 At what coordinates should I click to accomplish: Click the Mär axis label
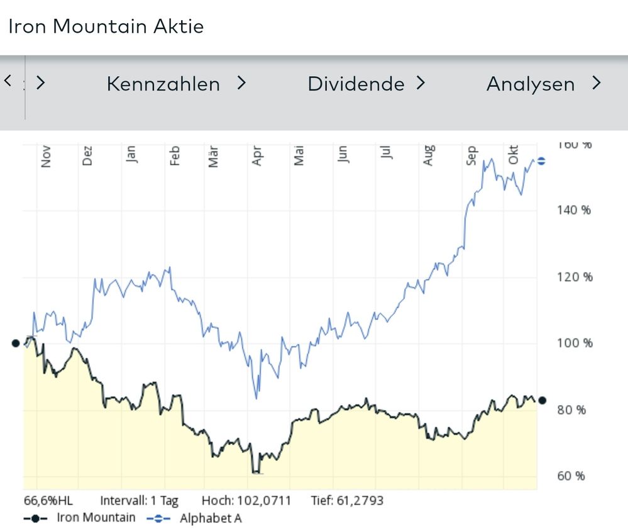coord(213,156)
